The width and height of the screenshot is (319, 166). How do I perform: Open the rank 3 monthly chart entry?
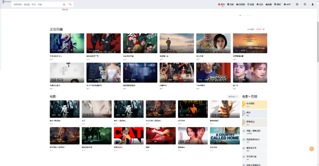(x=254, y=123)
